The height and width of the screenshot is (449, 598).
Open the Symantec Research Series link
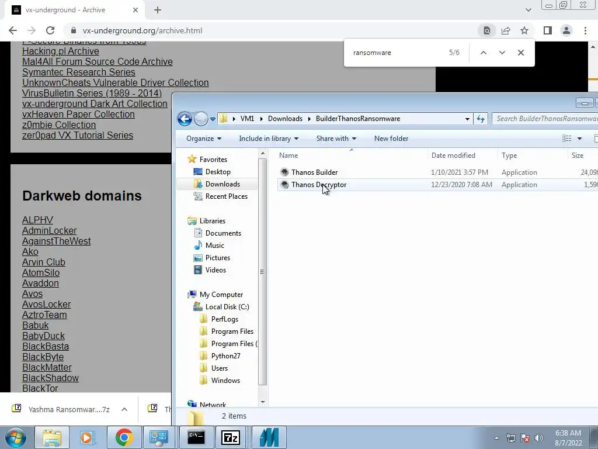(x=79, y=72)
